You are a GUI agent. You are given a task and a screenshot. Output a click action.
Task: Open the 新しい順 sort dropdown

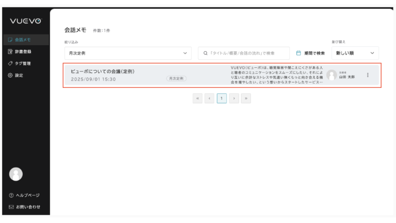point(355,53)
